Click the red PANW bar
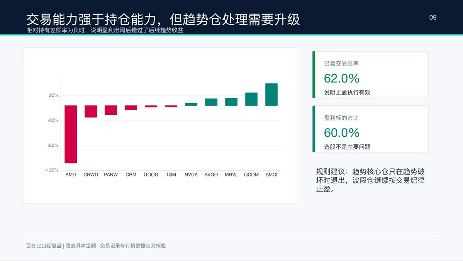The width and height of the screenshot is (463, 261). pos(111,110)
